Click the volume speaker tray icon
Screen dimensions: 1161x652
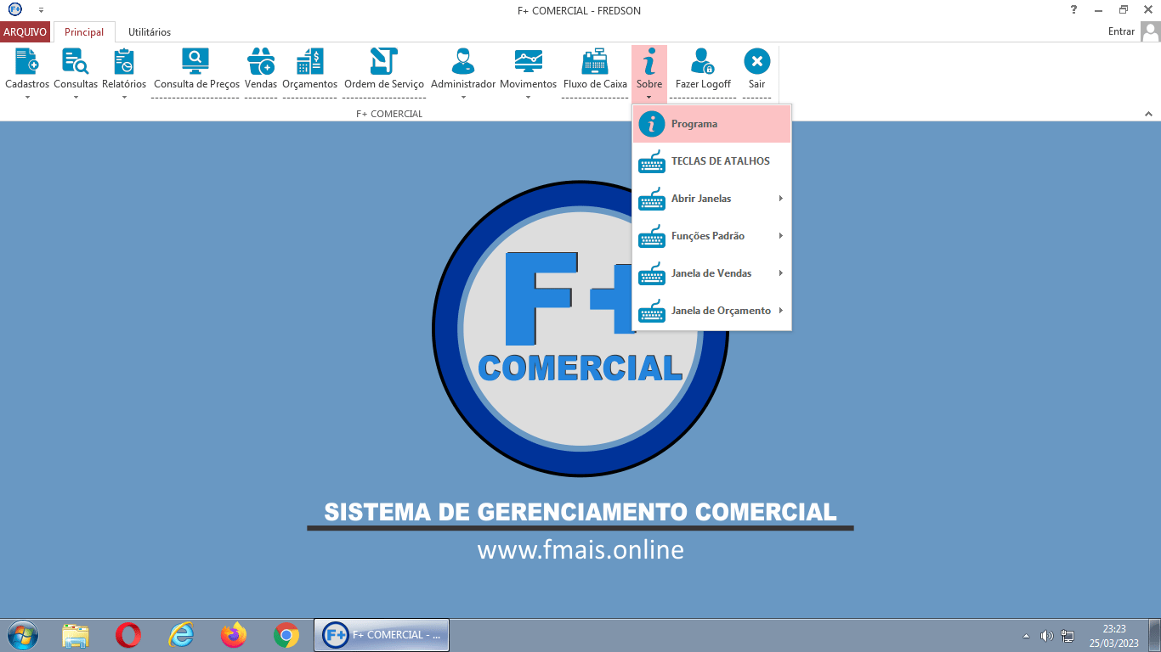pos(1046,636)
